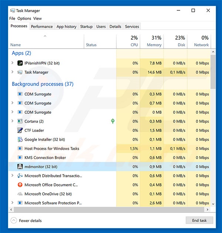Image resolution: width=222 pixels, height=233 pixels.
Task: Click the Microsoft OneDrive cloud icon
Action: (20, 194)
